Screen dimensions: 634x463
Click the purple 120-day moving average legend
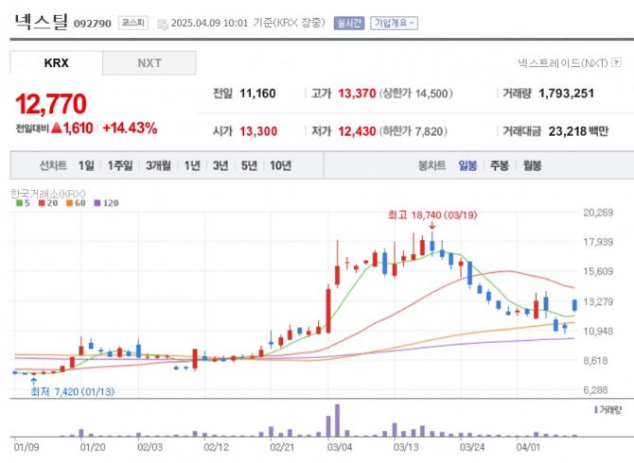pyautogui.click(x=106, y=202)
